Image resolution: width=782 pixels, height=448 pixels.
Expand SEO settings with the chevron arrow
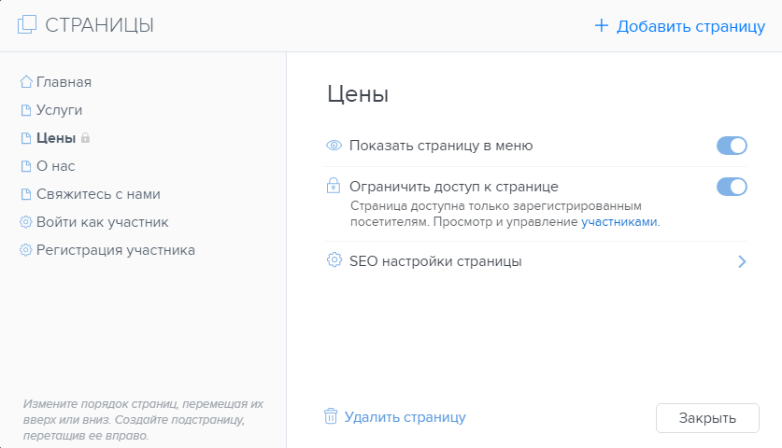pyautogui.click(x=742, y=261)
